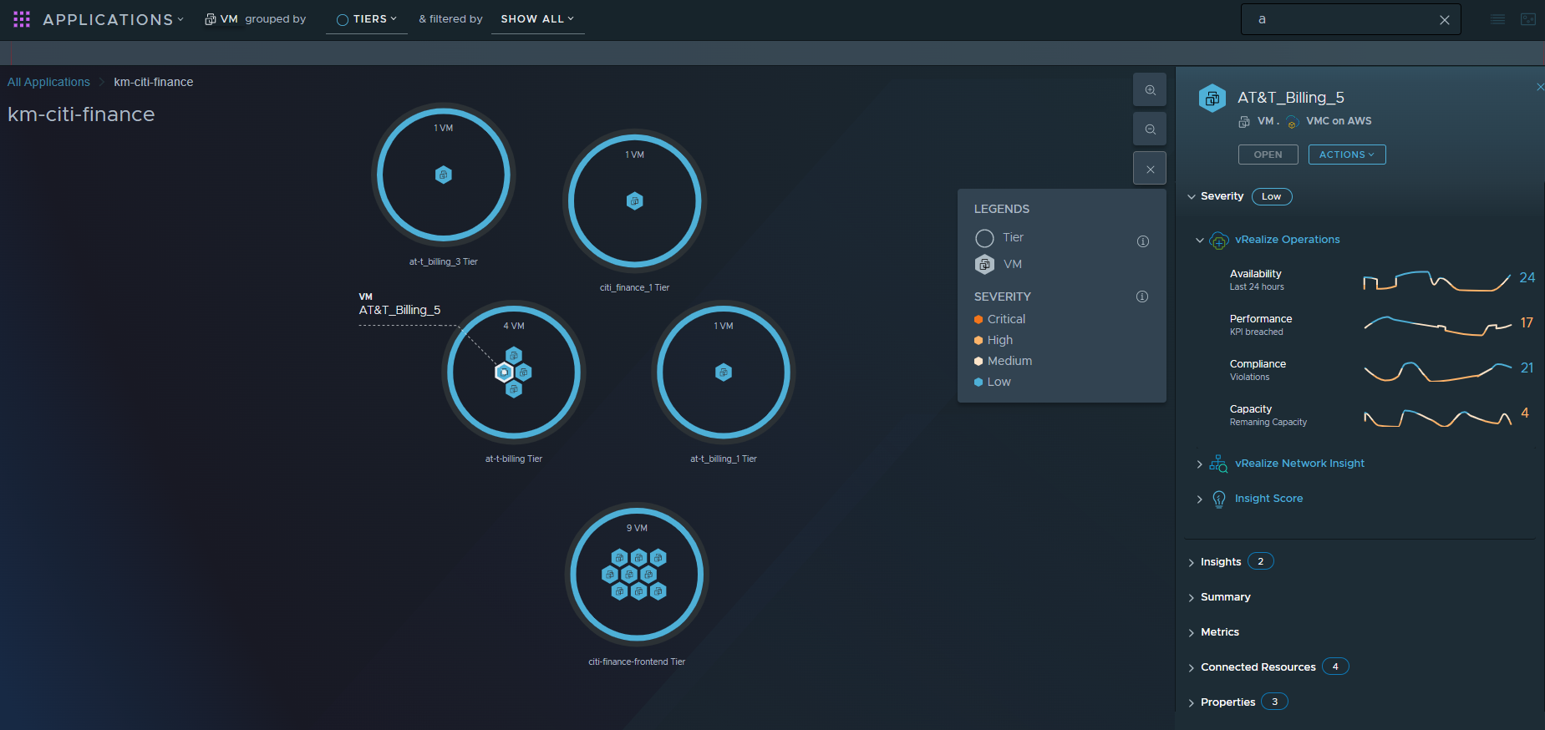Select bottom VM in at-t-billing Tier
The width and height of the screenshot is (1545, 730).
click(514, 388)
